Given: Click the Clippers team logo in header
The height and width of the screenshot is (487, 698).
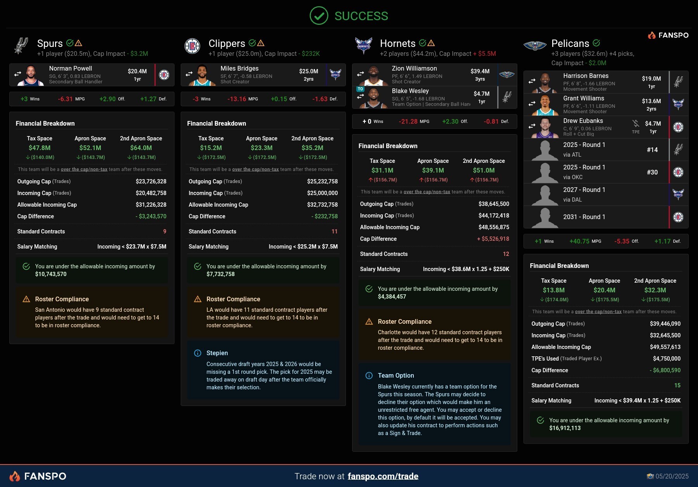Looking at the screenshot, I should [x=192, y=46].
